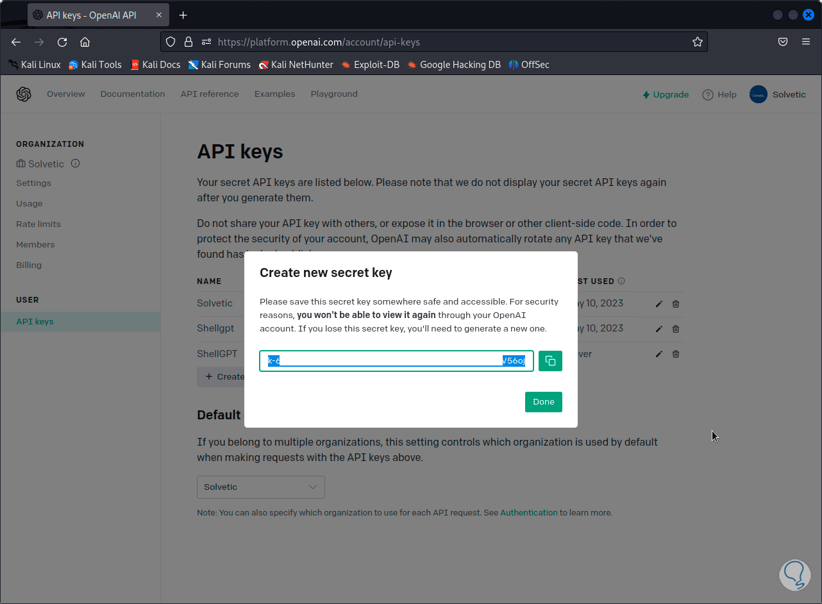Viewport: 822px width, 604px height.
Task: Open the Kali NetHunter bookmark
Action: pos(296,65)
